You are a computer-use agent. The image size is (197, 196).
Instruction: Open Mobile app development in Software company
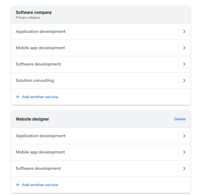pyautogui.click(x=40, y=48)
